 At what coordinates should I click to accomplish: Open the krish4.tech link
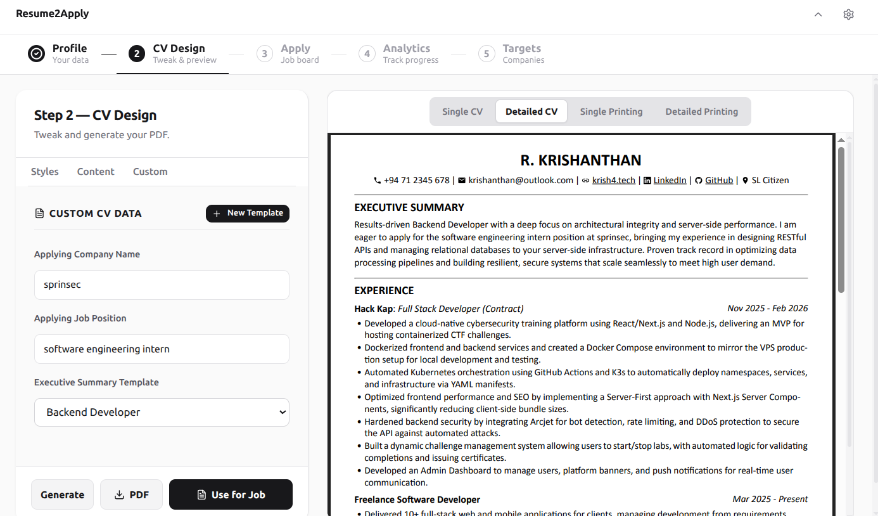[613, 180]
